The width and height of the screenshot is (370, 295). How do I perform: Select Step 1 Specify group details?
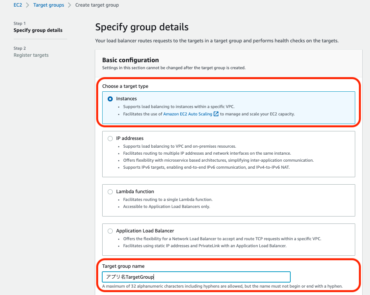38,30
